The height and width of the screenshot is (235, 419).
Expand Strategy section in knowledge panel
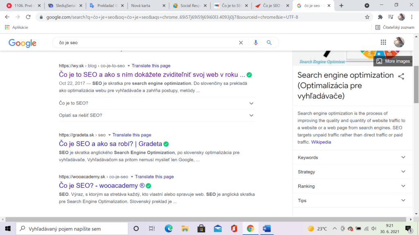pos(351,172)
